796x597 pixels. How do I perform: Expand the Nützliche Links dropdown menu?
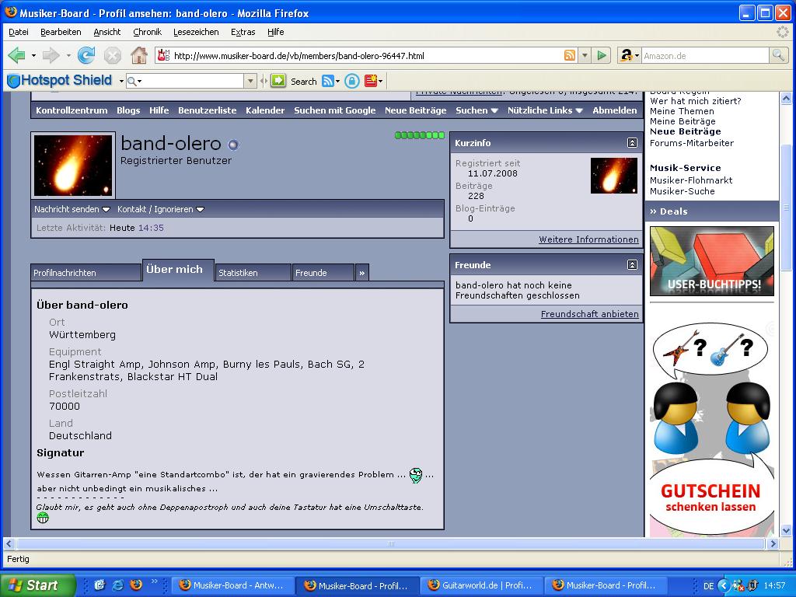pyautogui.click(x=545, y=110)
